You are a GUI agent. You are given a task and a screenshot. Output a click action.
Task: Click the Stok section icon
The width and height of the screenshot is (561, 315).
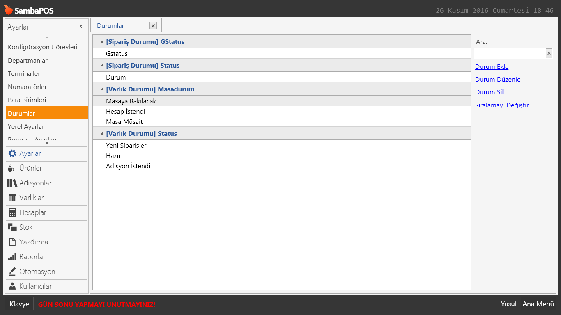click(12, 227)
